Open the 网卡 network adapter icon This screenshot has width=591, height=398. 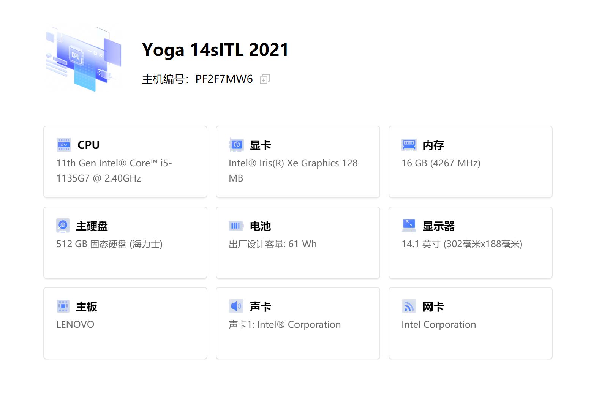(409, 306)
